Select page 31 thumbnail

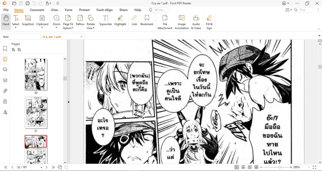36,113
